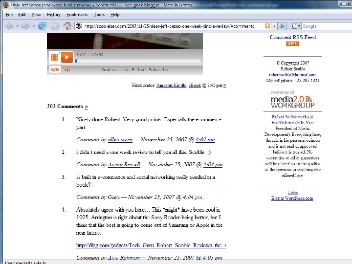352x264 pixels.
Task: Open the digg.com gadgets URL link
Action: [151, 245]
